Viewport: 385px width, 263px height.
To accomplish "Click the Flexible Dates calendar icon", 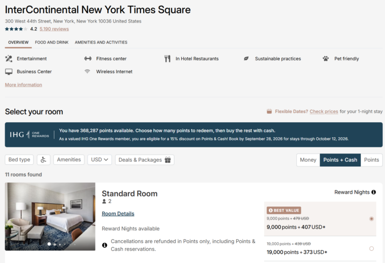I will coord(269,111).
